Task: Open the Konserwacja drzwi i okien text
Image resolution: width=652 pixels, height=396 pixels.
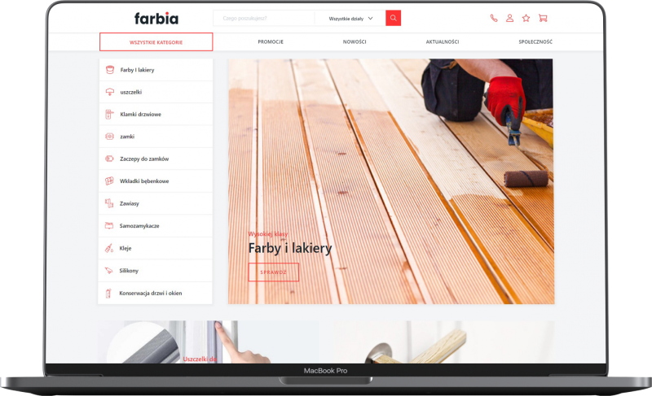Action: tap(151, 294)
